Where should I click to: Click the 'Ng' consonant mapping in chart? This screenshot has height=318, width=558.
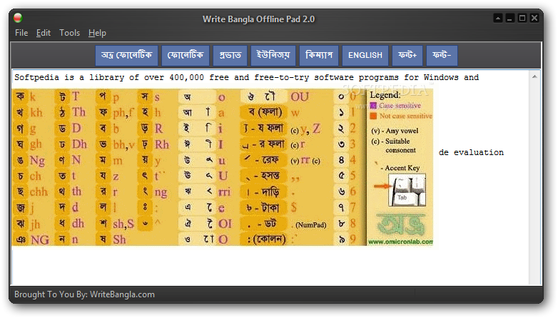pyautogui.click(x=37, y=161)
